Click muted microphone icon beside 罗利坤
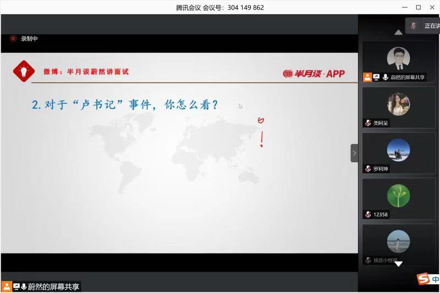The width and height of the screenshot is (440, 293). click(368, 169)
